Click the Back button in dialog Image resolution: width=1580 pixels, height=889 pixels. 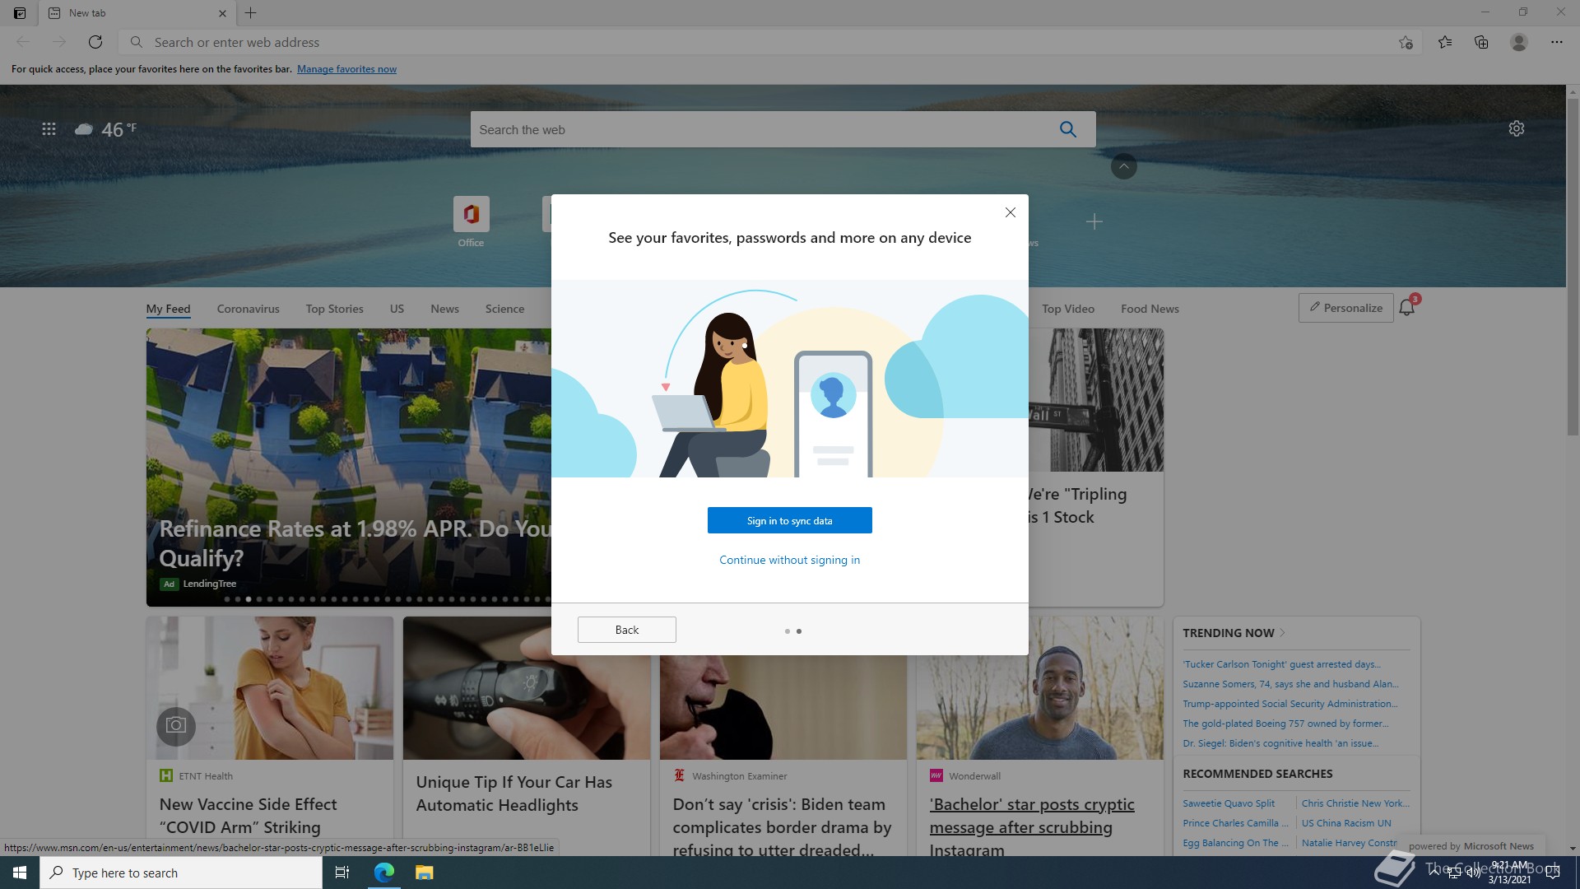pos(627,630)
